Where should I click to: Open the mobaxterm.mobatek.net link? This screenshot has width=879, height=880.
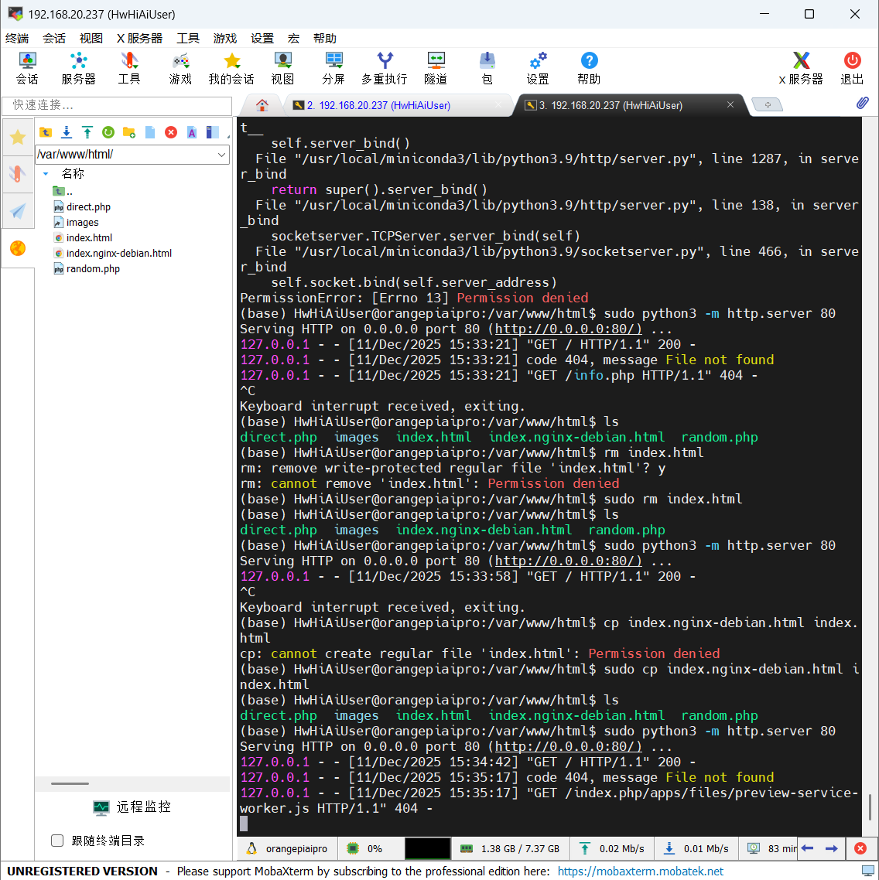pyautogui.click(x=641, y=871)
